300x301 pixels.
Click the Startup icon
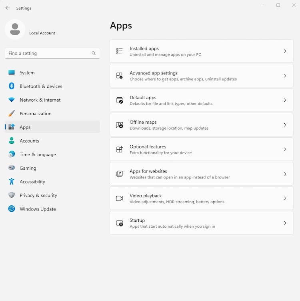click(120, 223)
